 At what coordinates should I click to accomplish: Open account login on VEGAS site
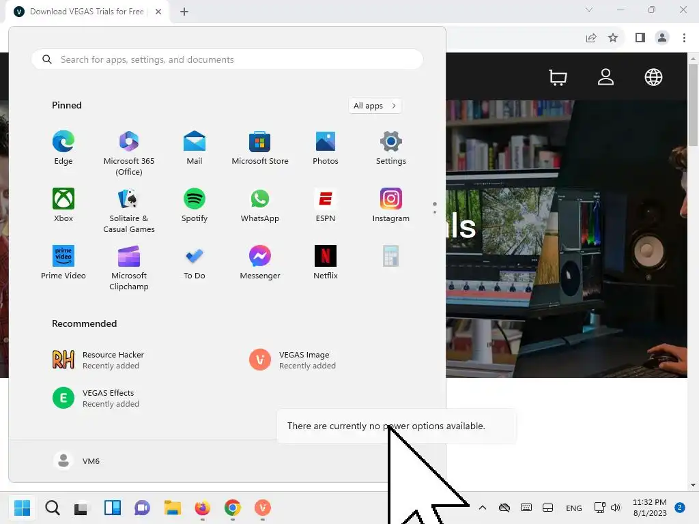[x=605, y=77]
